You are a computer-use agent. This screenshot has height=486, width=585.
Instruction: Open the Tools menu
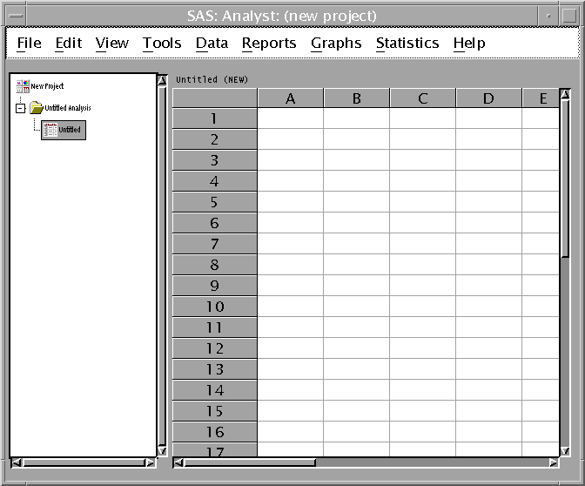(162, 44)
